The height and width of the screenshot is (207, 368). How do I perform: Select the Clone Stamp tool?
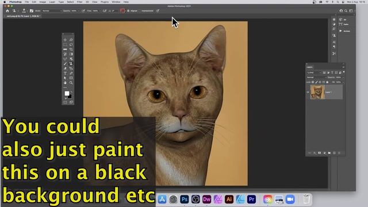click(x=71, y=63)
